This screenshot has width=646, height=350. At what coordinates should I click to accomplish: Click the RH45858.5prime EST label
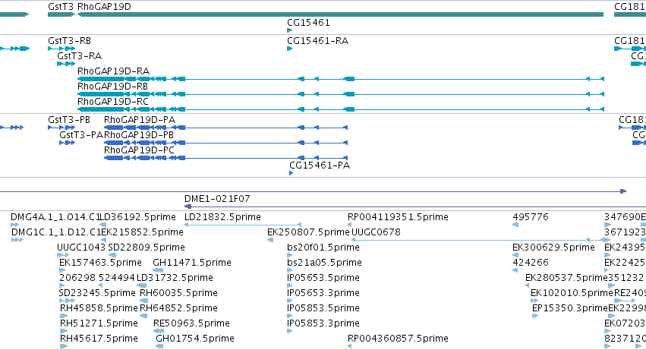(x=99, y=309)
